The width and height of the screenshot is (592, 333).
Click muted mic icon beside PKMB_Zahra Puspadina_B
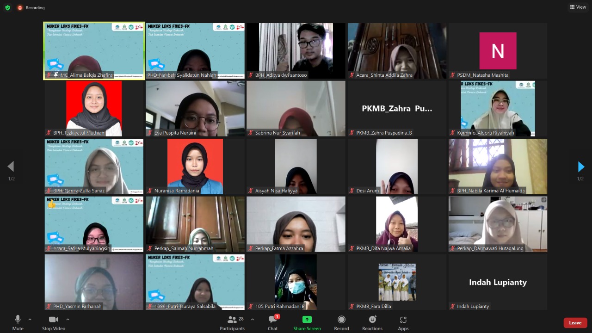pyautogui.click(x=352, y=133)
